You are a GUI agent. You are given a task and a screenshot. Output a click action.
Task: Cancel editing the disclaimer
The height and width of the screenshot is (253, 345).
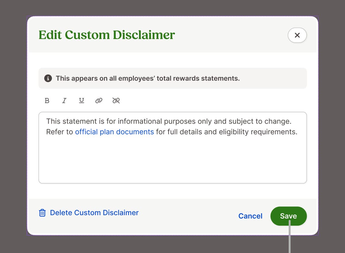250,216
